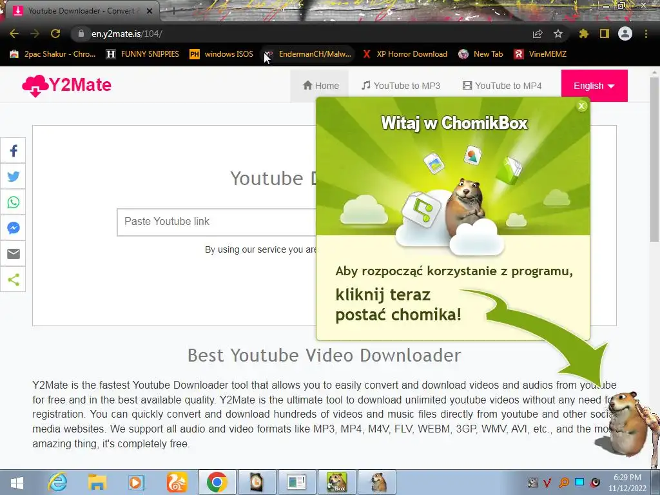The image size is (660, 495).
Task: Click the blue monitor tray icon
Action: click(579, 482)
